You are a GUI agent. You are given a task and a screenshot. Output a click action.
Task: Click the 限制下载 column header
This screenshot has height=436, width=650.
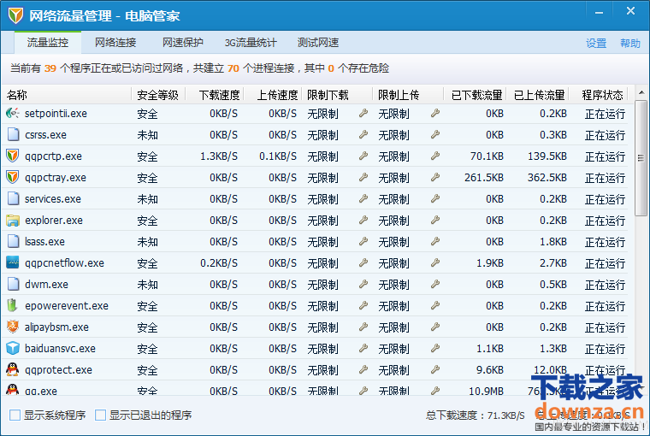337,96
